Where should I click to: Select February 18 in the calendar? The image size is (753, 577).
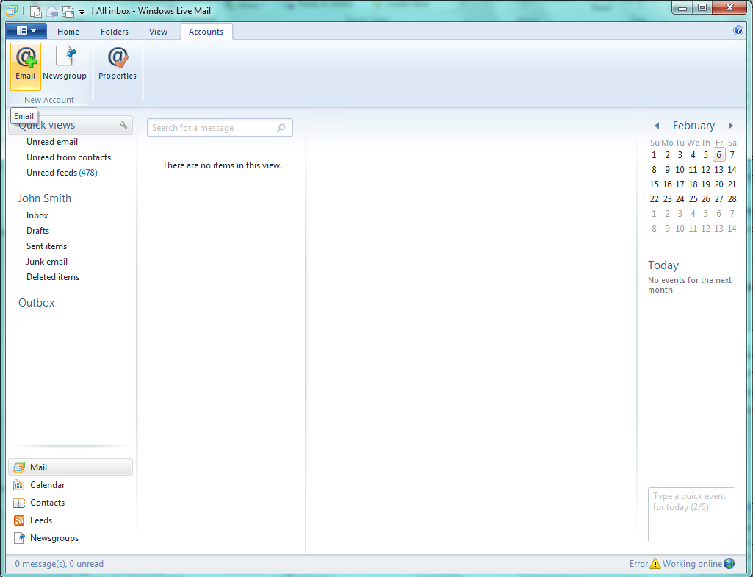point(693,184)
